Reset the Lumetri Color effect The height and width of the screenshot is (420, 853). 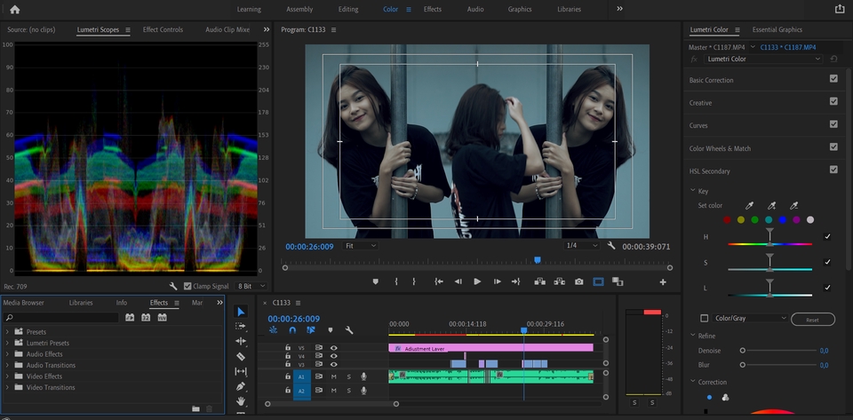[834, 59]
